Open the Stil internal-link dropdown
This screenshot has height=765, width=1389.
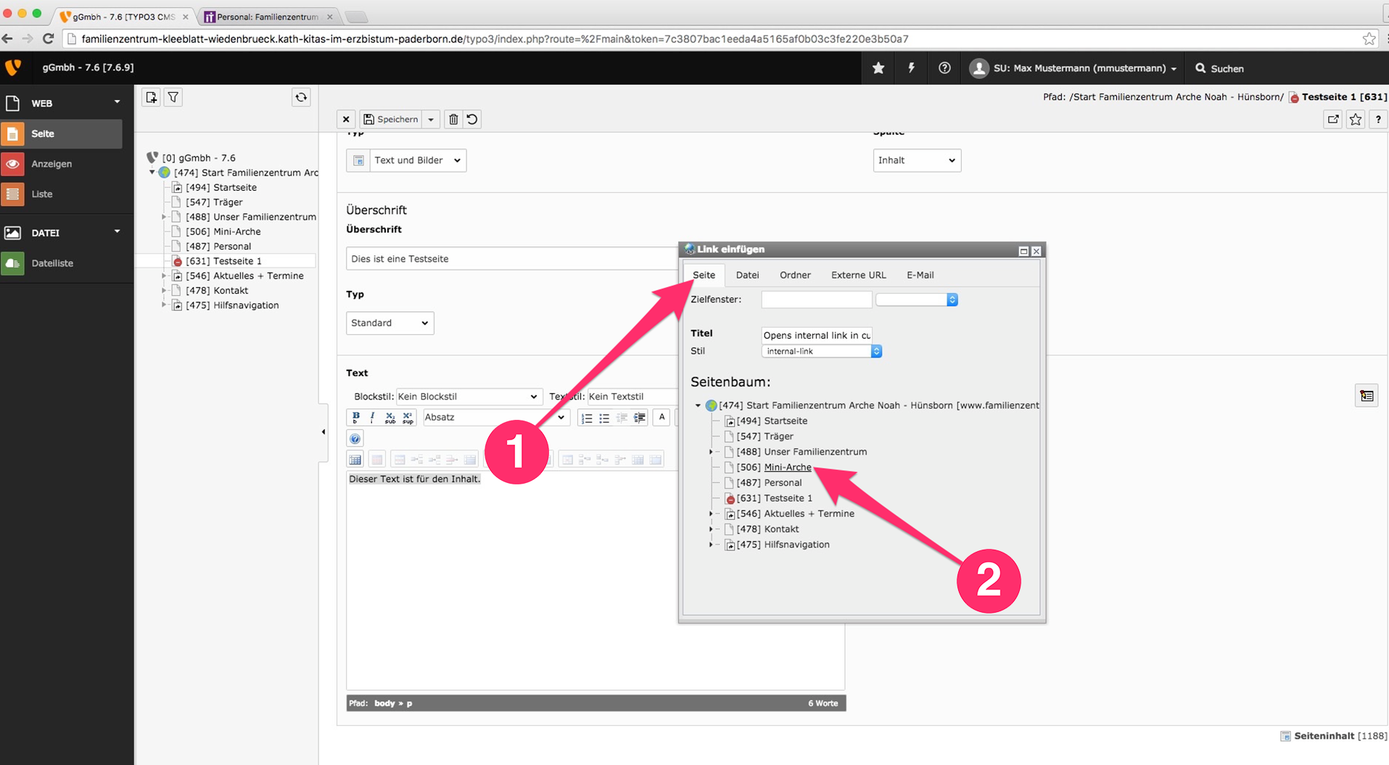pos(821,351)
